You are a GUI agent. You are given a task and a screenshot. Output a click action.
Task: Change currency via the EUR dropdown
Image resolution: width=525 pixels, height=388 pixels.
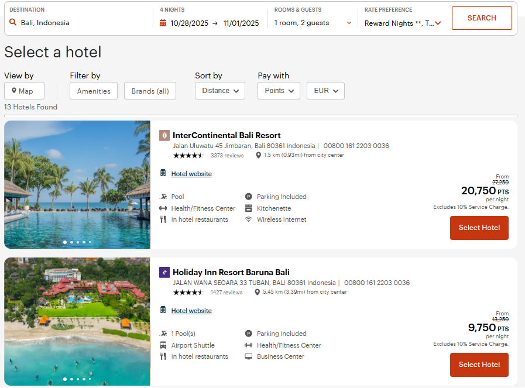pyautogui.click(x=325, y=91)
